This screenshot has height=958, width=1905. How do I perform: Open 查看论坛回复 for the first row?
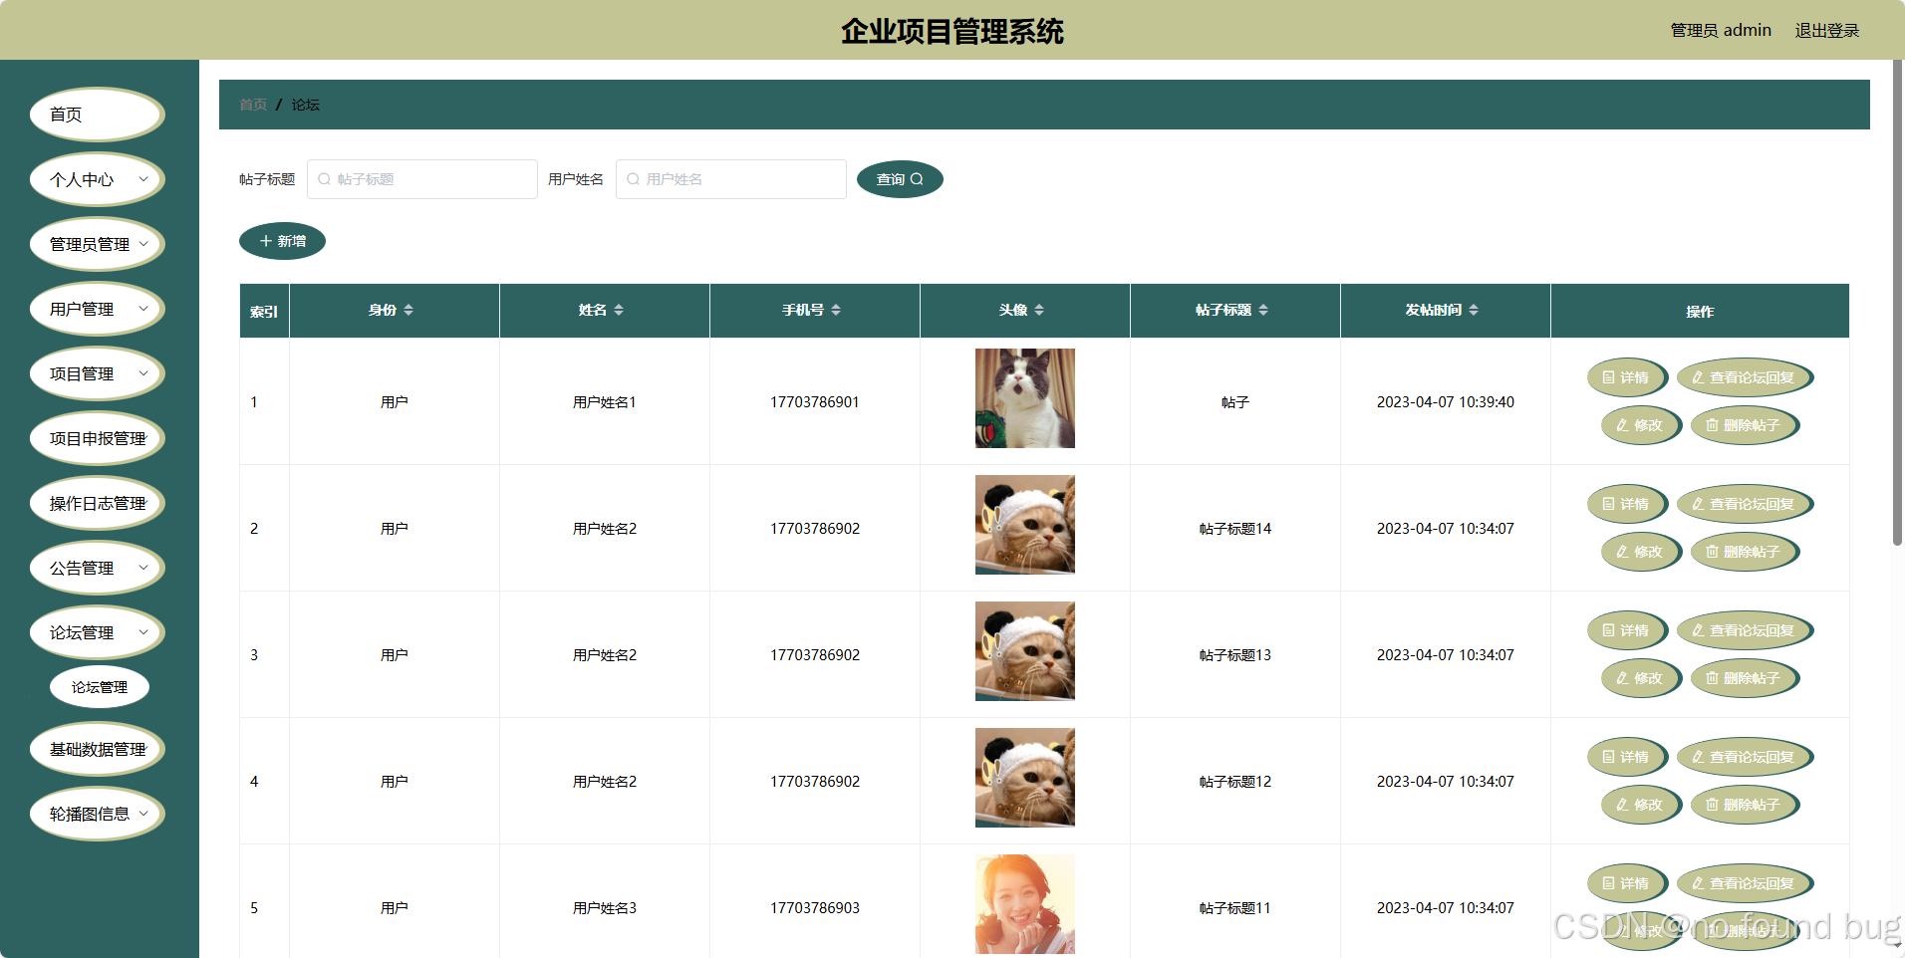[1745, 377]
